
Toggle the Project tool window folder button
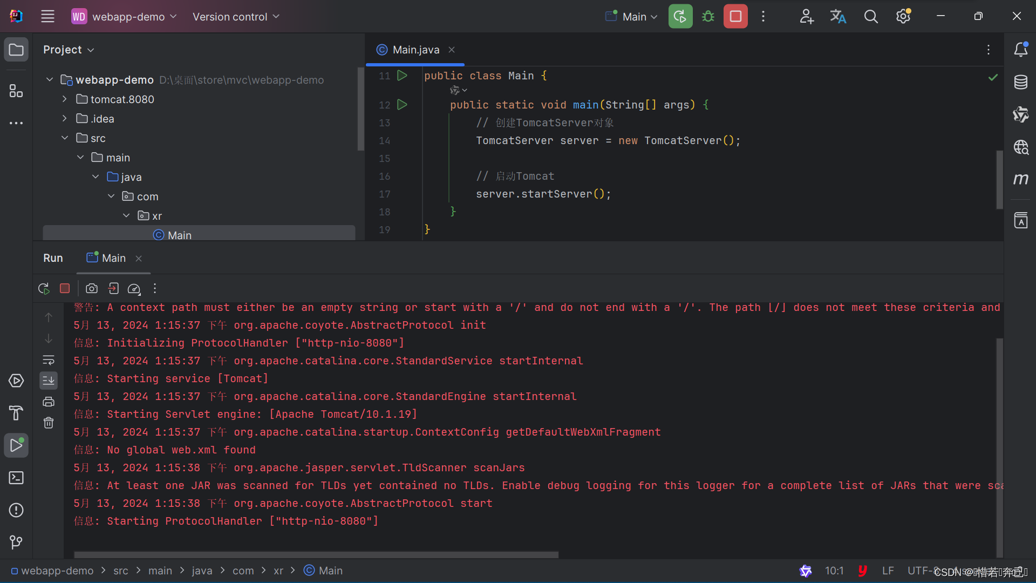pyautogui.click(x=16, y=50)
